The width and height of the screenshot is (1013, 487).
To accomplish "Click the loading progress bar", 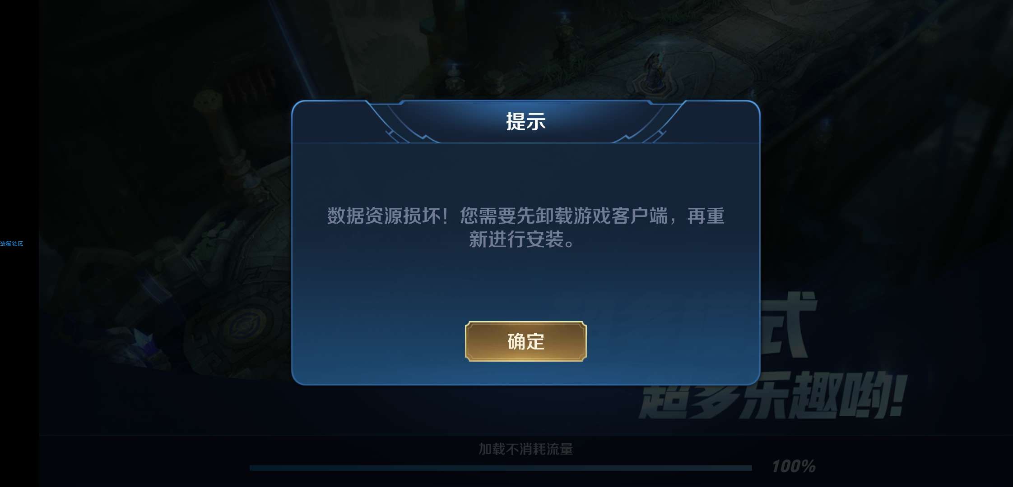I will coord(501,468).
